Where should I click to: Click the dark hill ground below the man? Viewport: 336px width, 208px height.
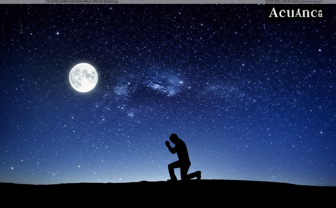184,194
